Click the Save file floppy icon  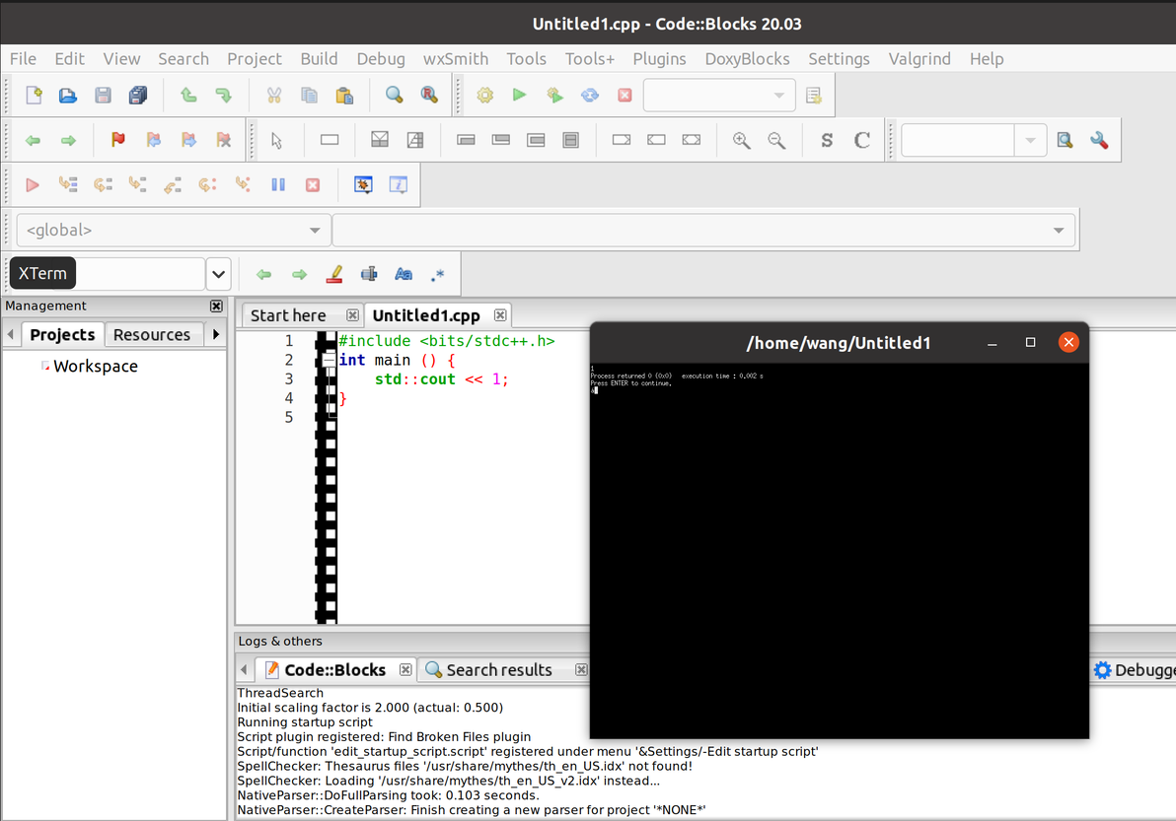[103, 96]
